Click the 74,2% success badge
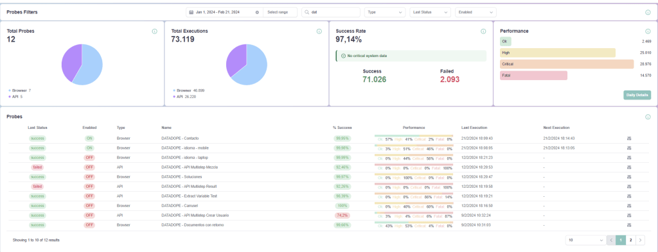Image resolution: width=658 pixels, height=252 pixels. tap(342, 215)
